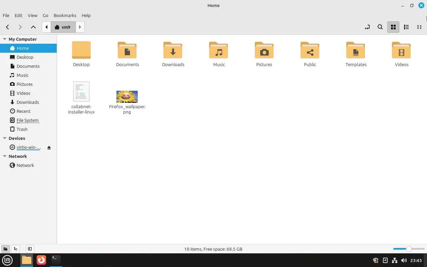This screenshot has width=427, height=267.
Task: Collapse the Devices section
Action: click(5, 138)
